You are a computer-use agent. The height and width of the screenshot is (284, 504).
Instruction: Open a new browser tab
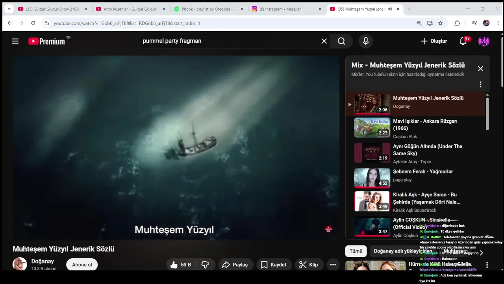coord(410,9)
